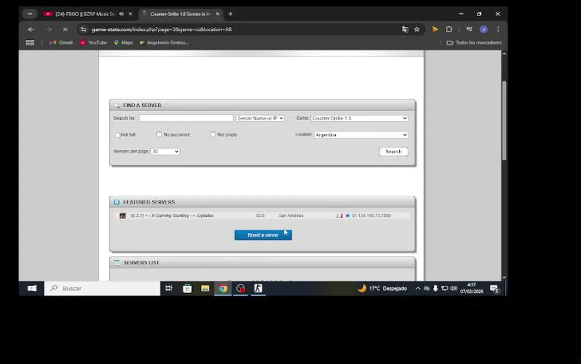
Task: Switch to Chrome on taskbar
Action: (x=223, y=289)
